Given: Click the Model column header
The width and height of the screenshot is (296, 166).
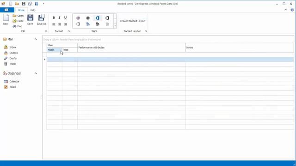Looking at the screenshot, I should coord(55,50).
